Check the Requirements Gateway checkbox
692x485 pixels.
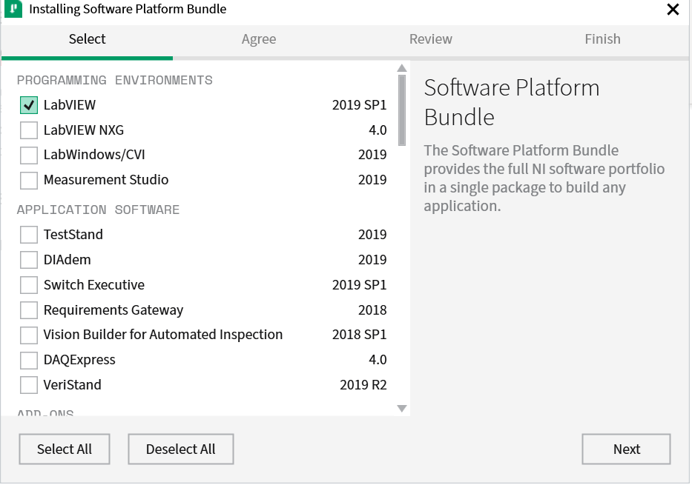pos(29,310)
